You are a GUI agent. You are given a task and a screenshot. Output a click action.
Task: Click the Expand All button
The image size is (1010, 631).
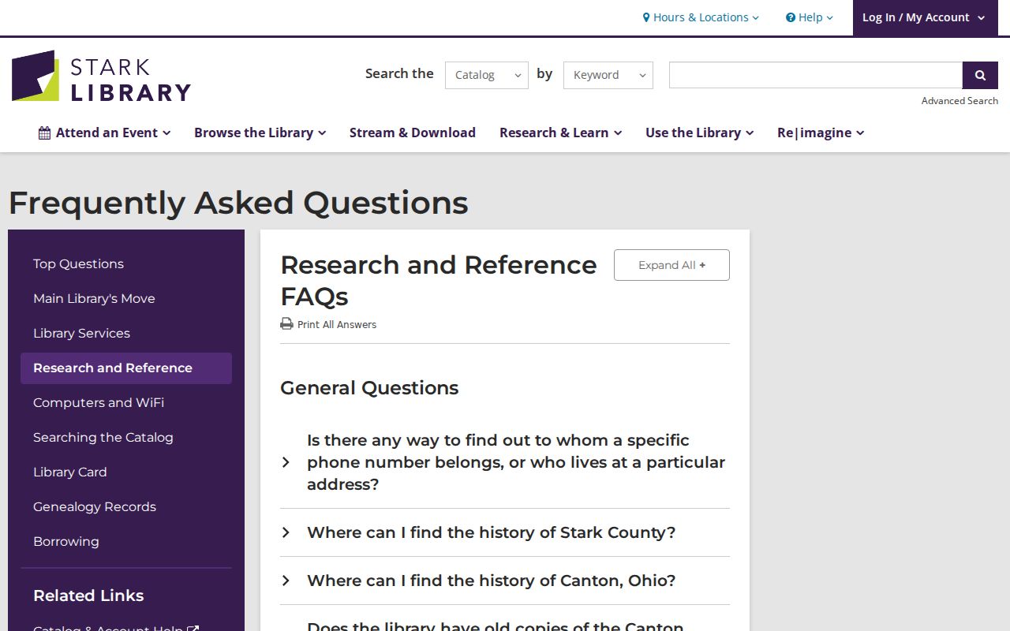671,265
